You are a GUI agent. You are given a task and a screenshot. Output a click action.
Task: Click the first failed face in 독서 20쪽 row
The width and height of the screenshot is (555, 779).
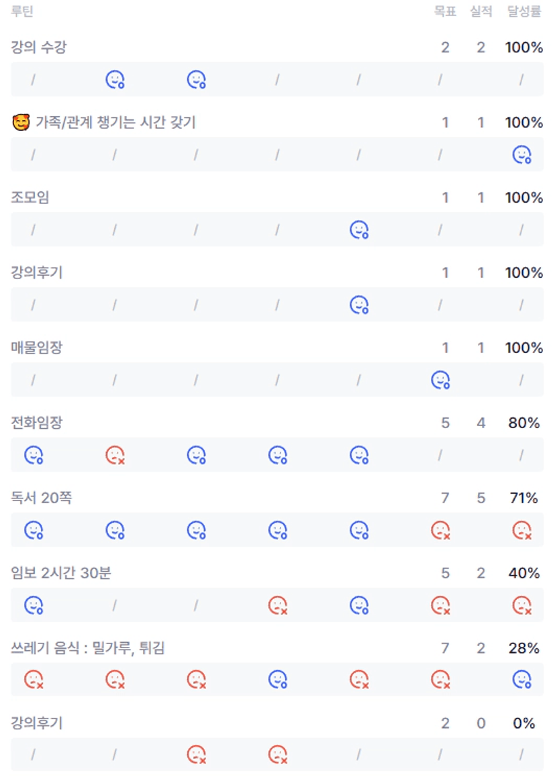pyautogui.click(x=440, y=531)
